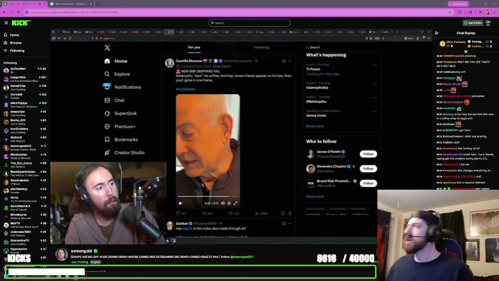
Task: Open the BlackEyedChicken channel row
Action: [25, 173]
